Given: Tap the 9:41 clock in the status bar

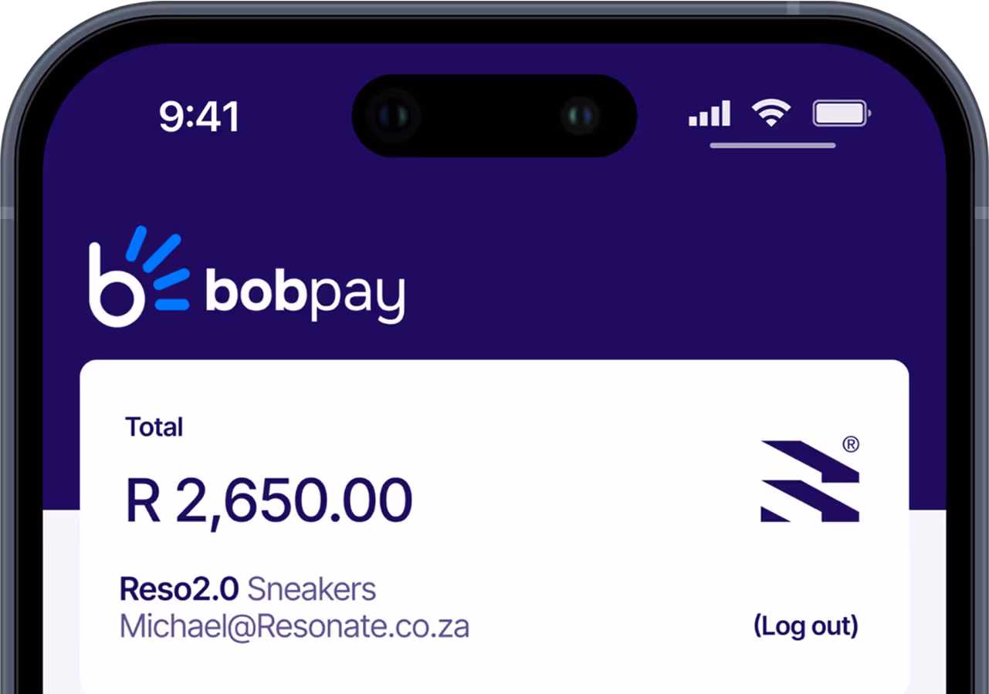Looking at the screenshot, I should coord(199,116).
